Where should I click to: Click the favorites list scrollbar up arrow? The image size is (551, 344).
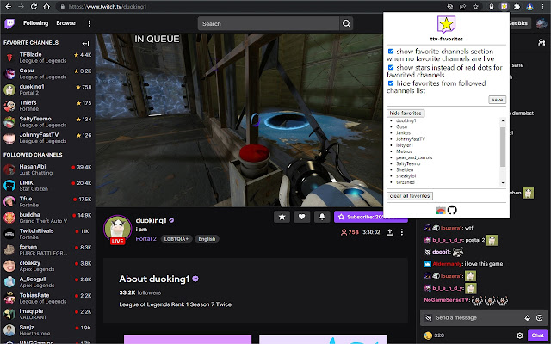pyautogui.click(x=503, y=120)
